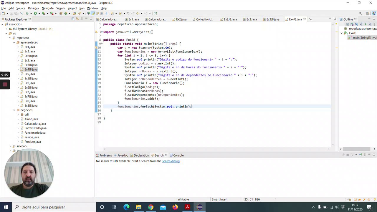Click the Eclipse icon in taskbar
Viewport: 377px width, 212px height.
[x=199, y=207]
